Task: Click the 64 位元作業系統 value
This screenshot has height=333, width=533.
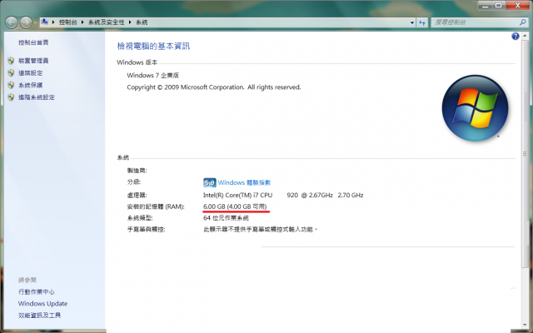Action: click(226, 218)
